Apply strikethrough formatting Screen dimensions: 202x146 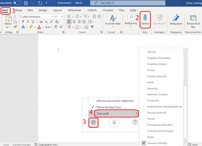click(41, 22)
